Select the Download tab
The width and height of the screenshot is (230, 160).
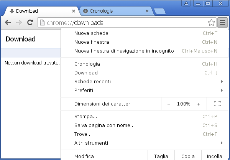41,11
